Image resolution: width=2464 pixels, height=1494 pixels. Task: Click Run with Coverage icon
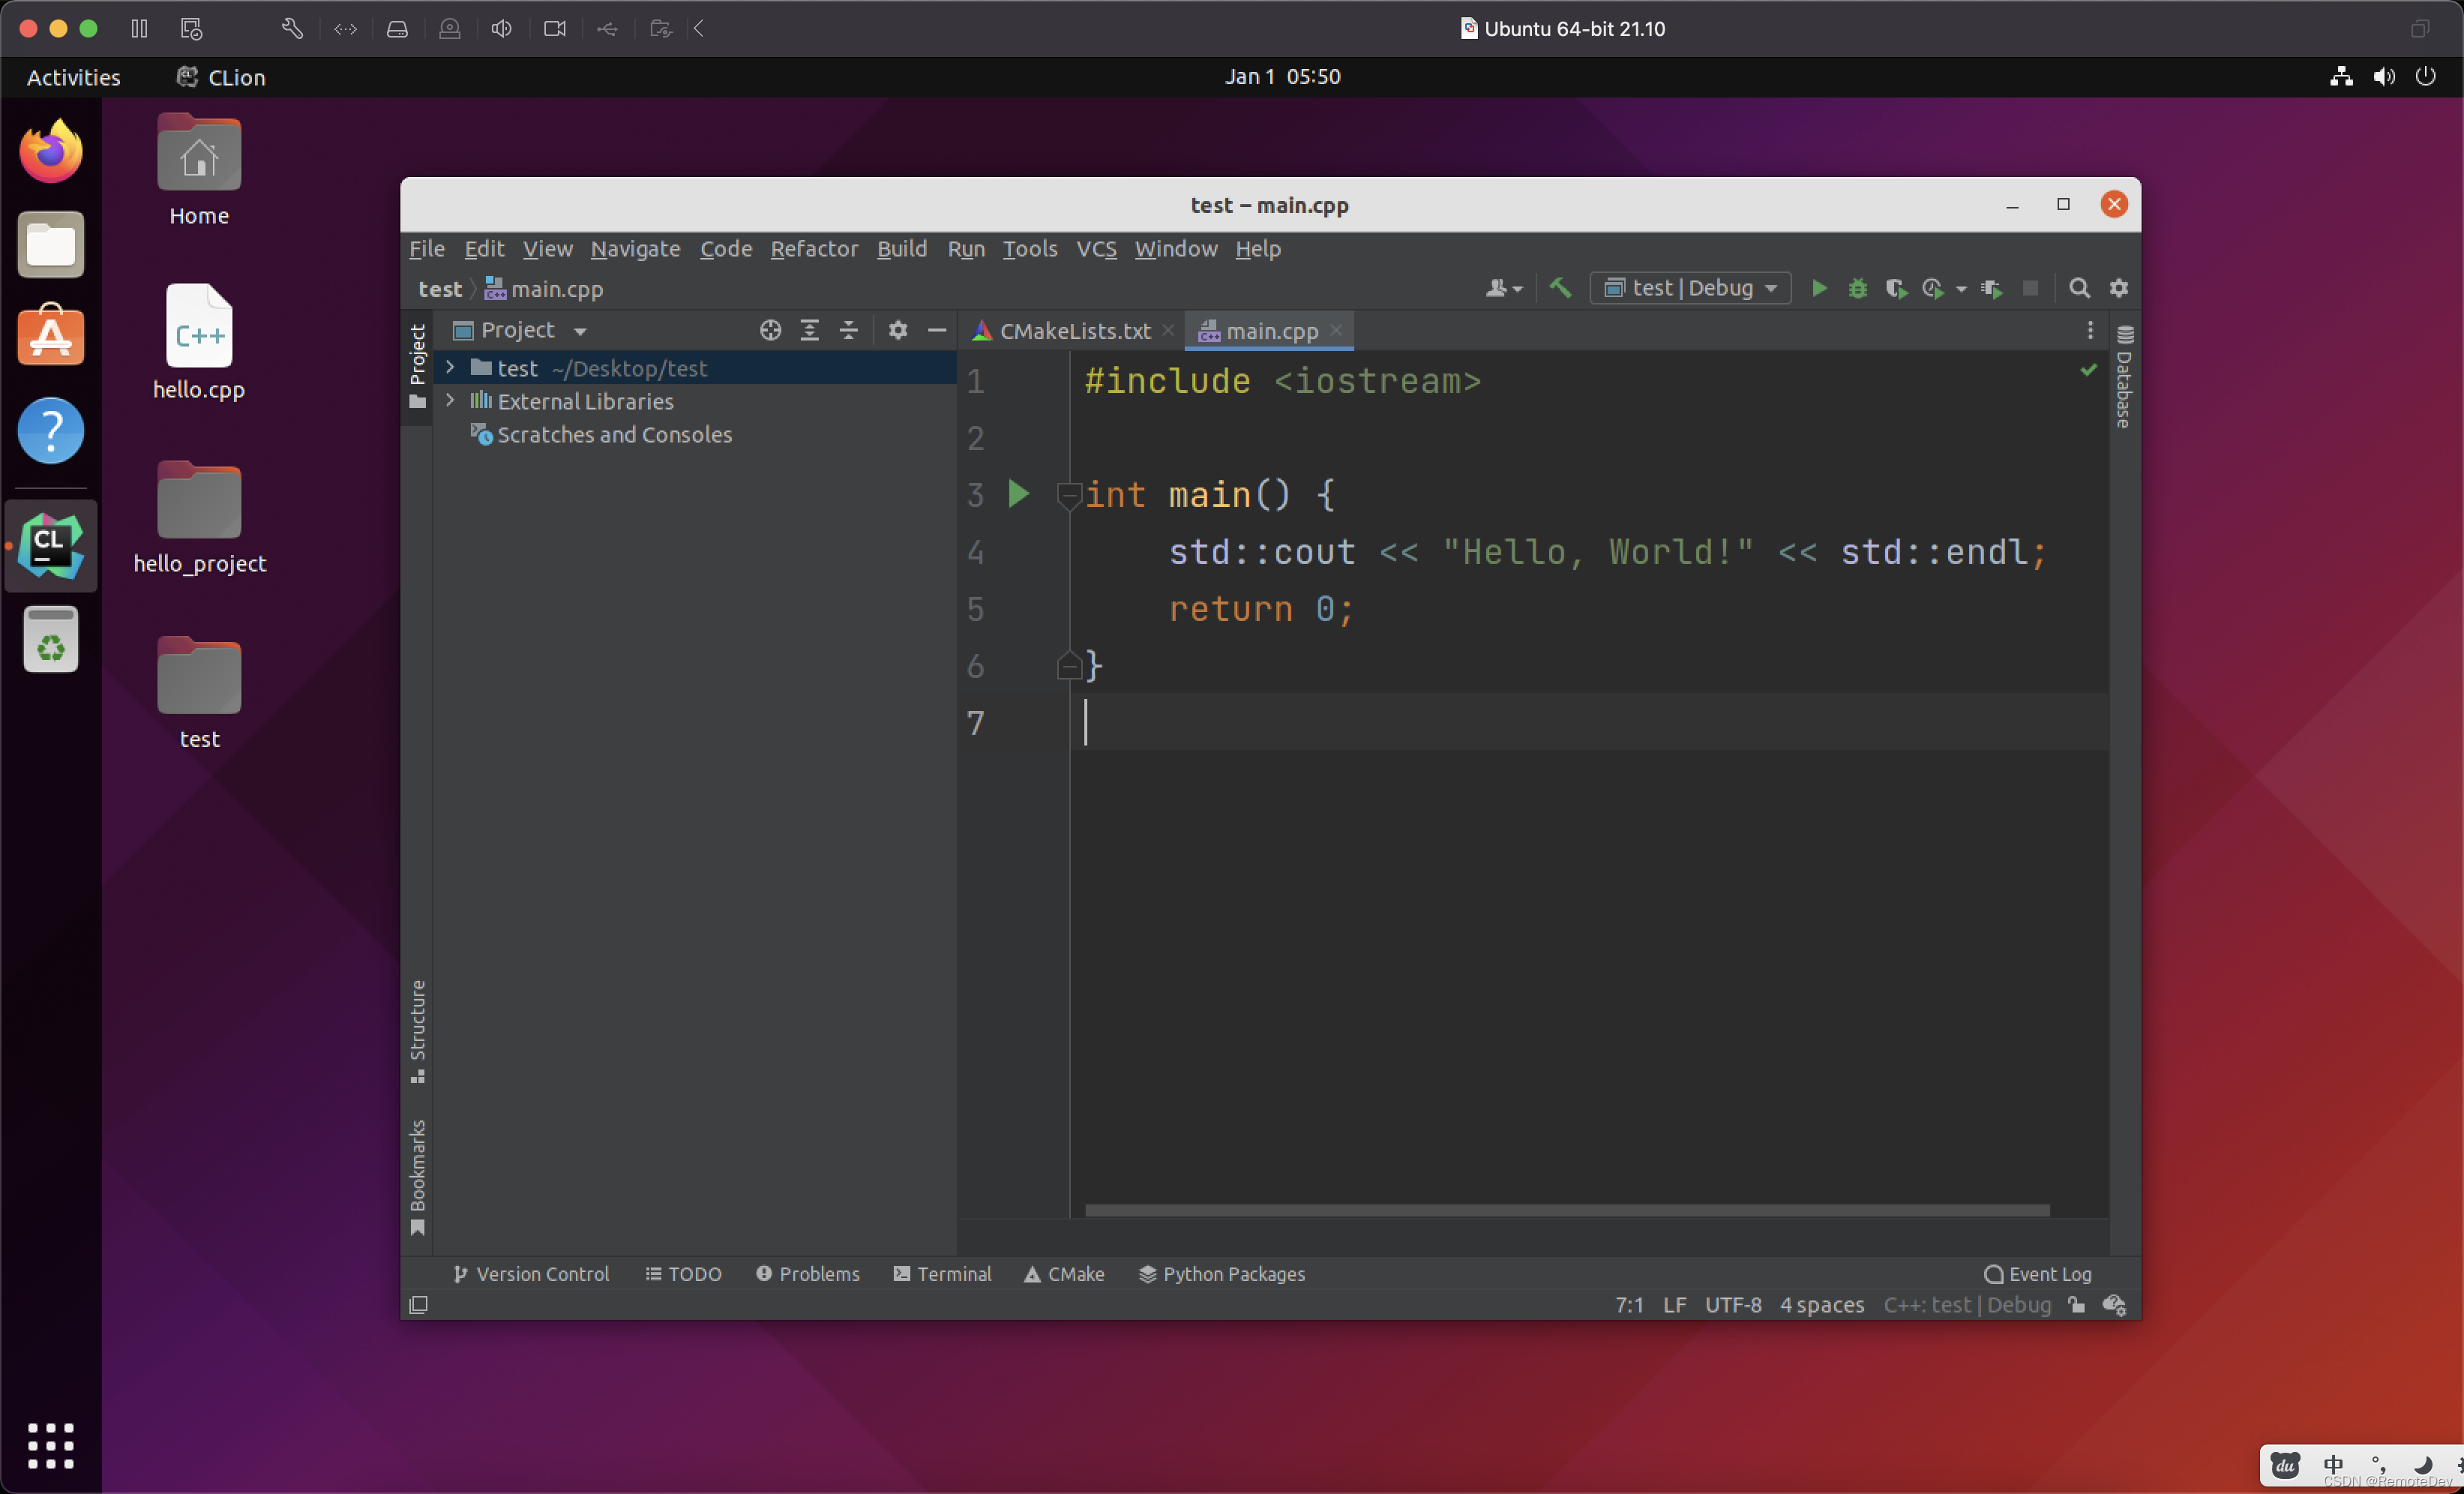1895,288
